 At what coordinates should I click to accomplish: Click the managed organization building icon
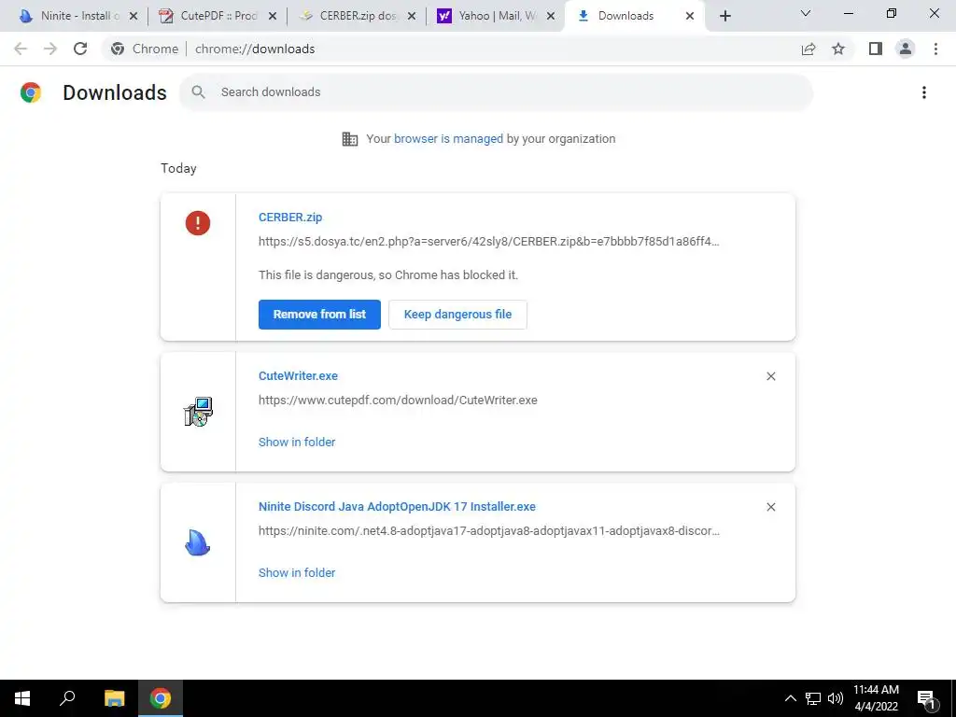click(x=350, y=139)
